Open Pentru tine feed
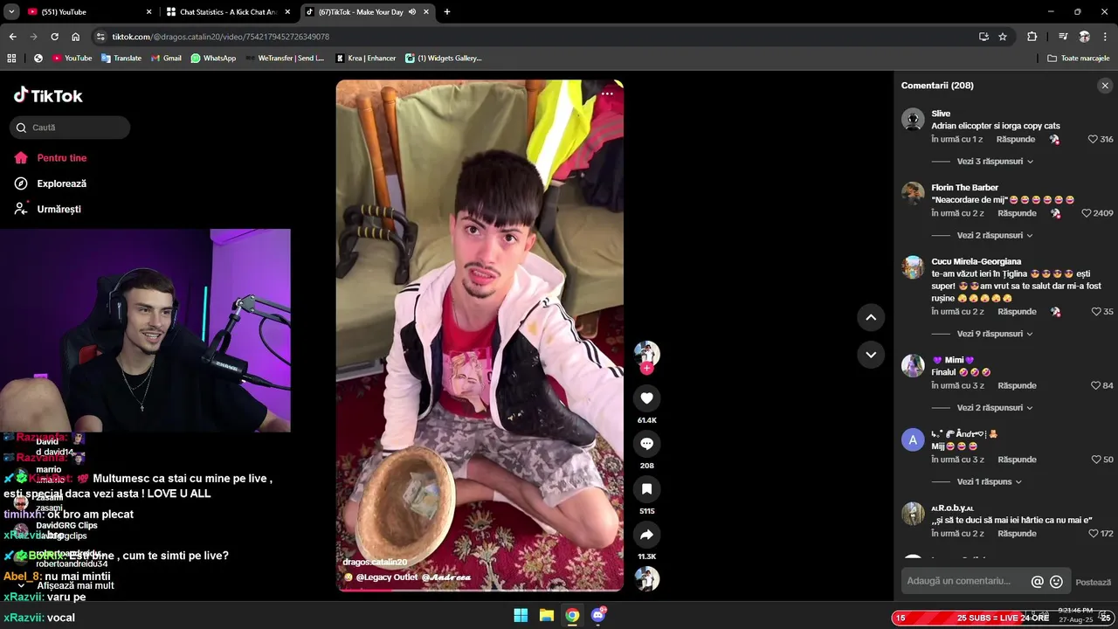Screen dimensions: 1118x629 click(x=51, y=158)
